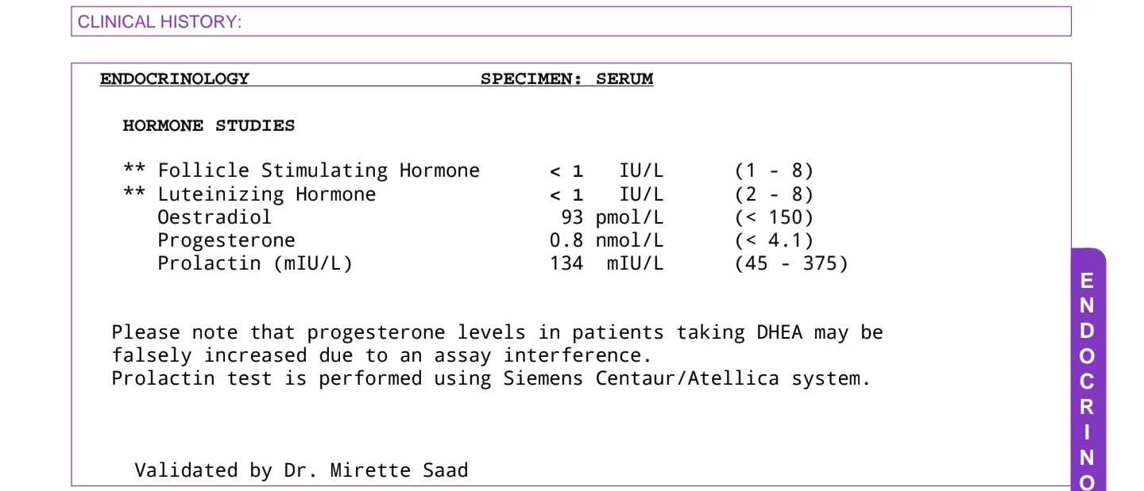Click the purple ENDOCRINO vertical side tab

(1088, 370)
